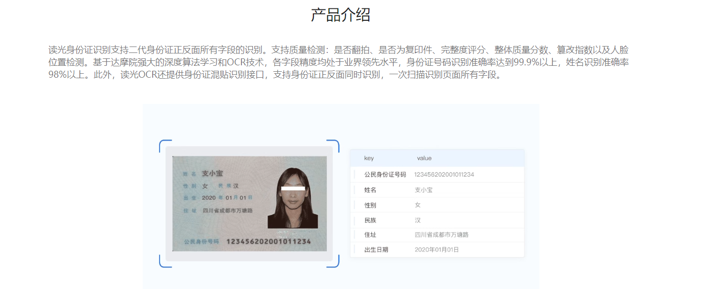Click the portrait photo on ID card

point(293,198)
